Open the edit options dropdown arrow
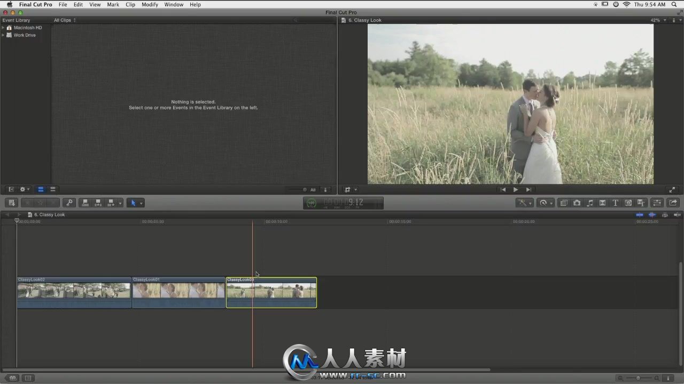Screen dimensions: 684x384 tap(120, 203)
